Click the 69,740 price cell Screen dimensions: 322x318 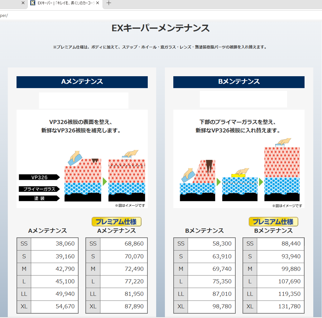click(x=212, y=269)
